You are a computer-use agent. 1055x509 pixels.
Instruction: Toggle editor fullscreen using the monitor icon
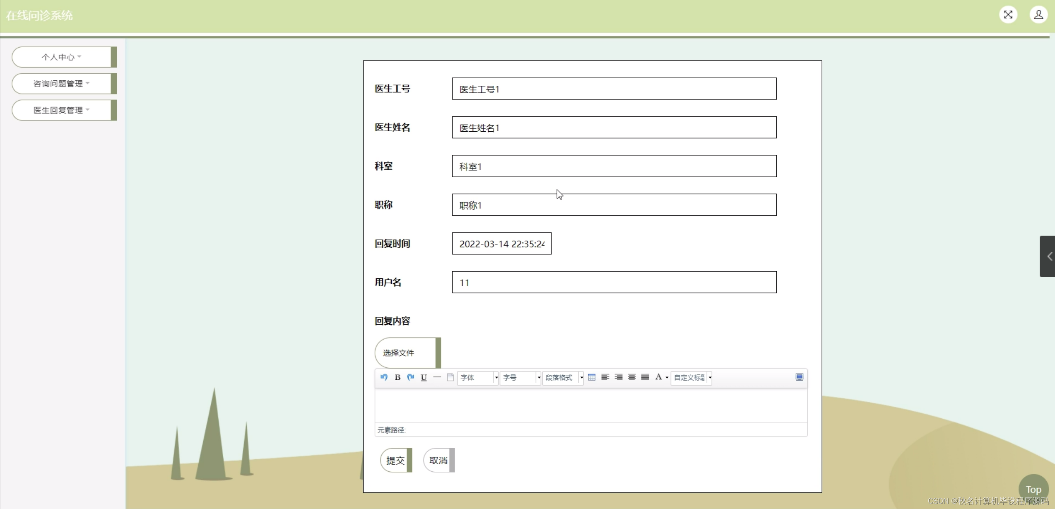(x=799, y=377)
